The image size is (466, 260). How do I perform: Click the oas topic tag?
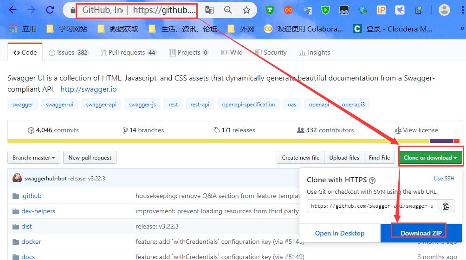pyautogui.click(x=292, y=105)
